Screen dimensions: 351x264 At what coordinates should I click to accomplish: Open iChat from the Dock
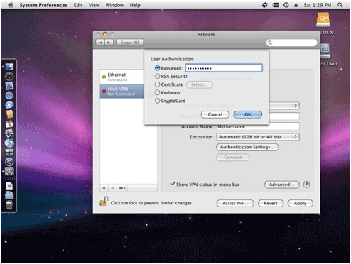[x=9, y=105]
